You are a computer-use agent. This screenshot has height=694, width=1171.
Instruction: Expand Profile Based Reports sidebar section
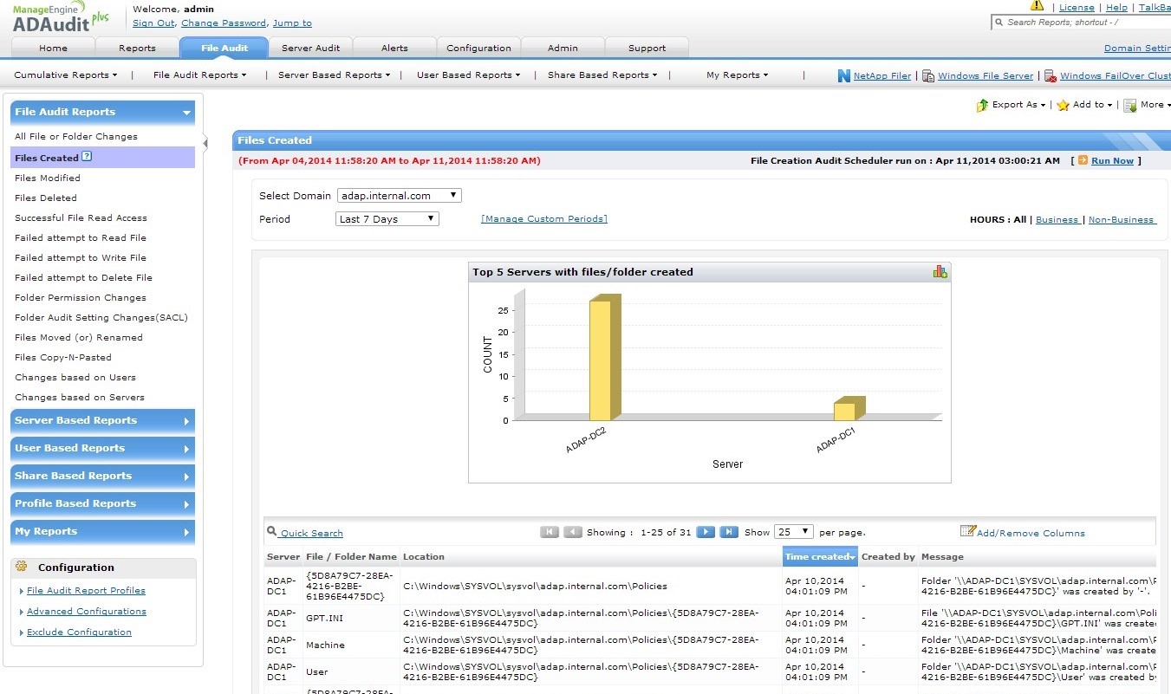coord(102,504)
